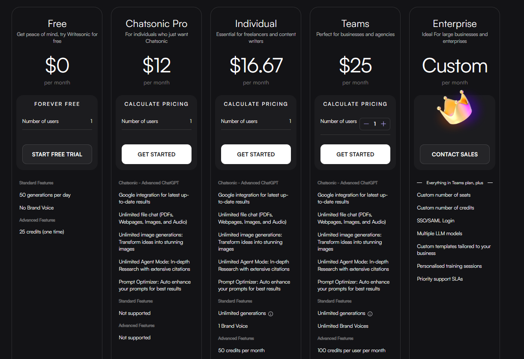Click the Chatsonic Pro plan title
Screen dimensions: 524x359
tap(156, 24)
